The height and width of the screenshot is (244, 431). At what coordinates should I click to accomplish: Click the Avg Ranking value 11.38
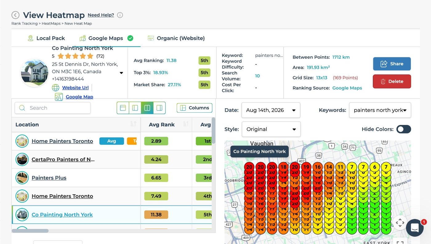pyautogui.click(x=171, y=61)
